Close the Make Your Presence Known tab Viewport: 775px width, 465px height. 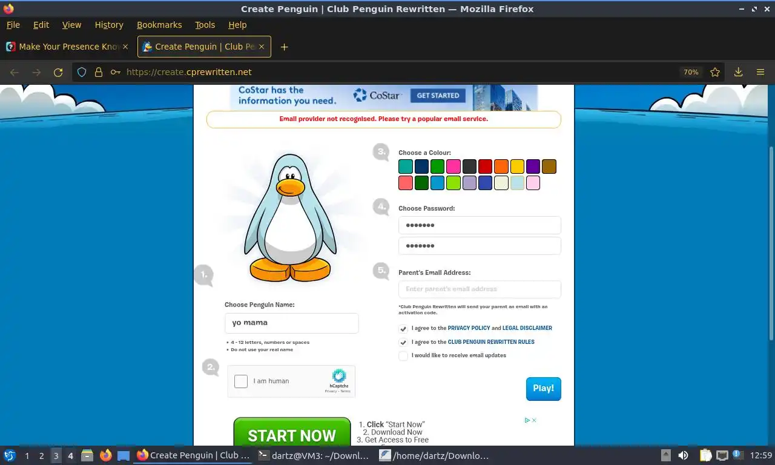coord(125,47)
